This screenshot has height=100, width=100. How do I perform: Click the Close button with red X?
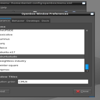click(82, 91)
